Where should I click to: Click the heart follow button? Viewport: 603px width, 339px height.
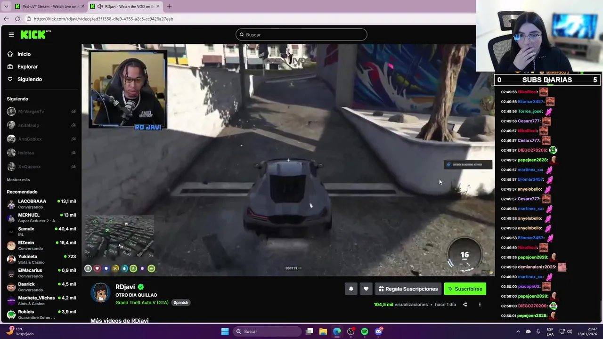click(x=366, y=289)
